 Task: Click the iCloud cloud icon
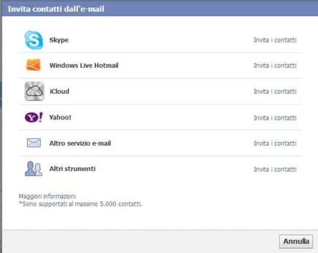pyautogui.click(x=34, y=91)
